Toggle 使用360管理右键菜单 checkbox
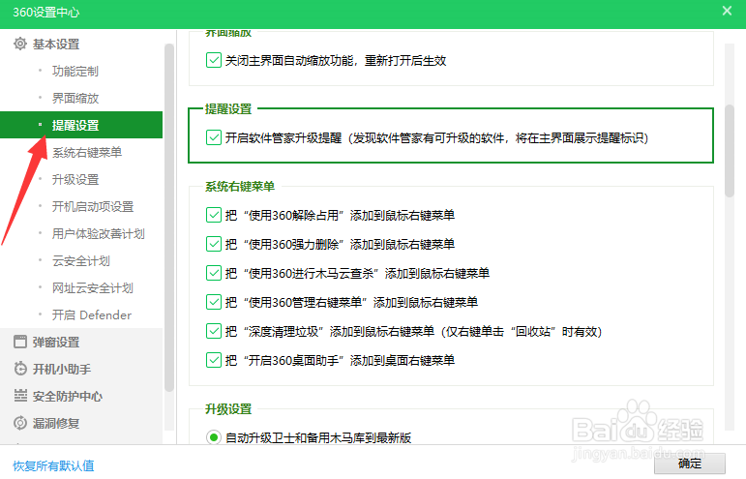746x479 pixels. point(214,302)
